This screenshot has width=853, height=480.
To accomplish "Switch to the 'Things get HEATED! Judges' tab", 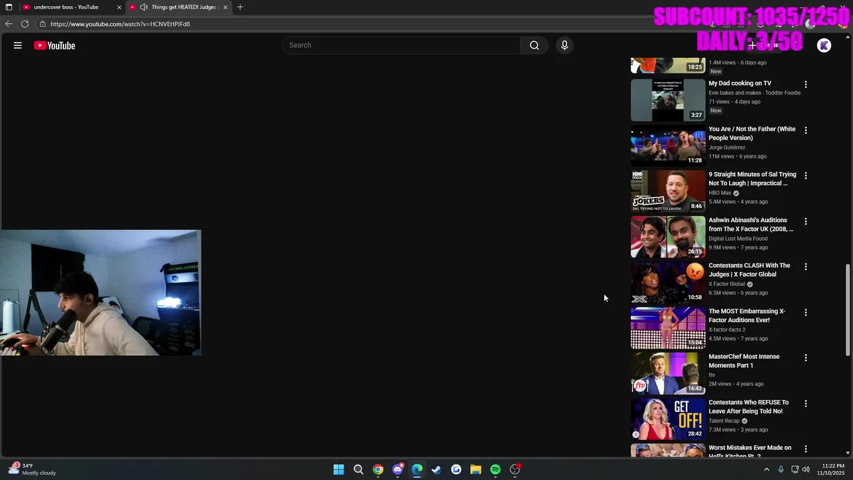I will pos(183,7).
